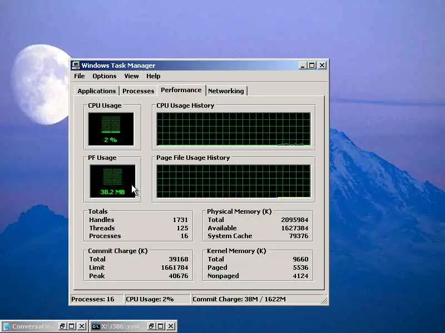
Task: Open the View menu
Action: (x=131, y=76)
